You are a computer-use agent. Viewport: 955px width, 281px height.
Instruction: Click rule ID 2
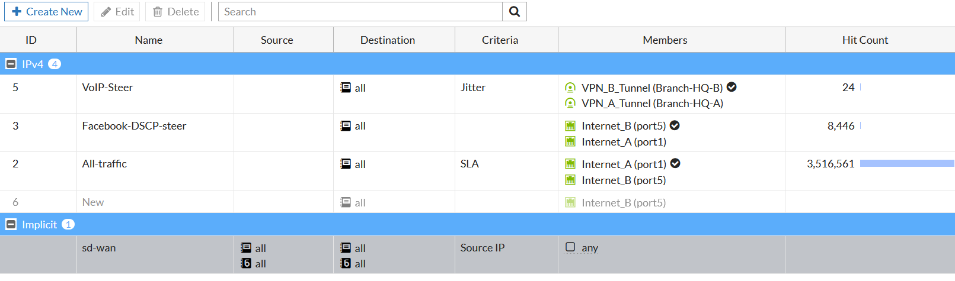tap(15, 164)
